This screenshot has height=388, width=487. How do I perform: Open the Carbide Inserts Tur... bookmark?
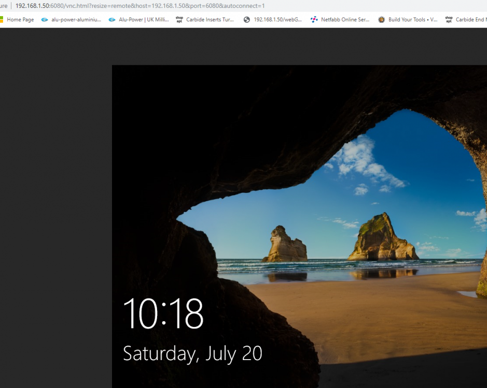205,20
